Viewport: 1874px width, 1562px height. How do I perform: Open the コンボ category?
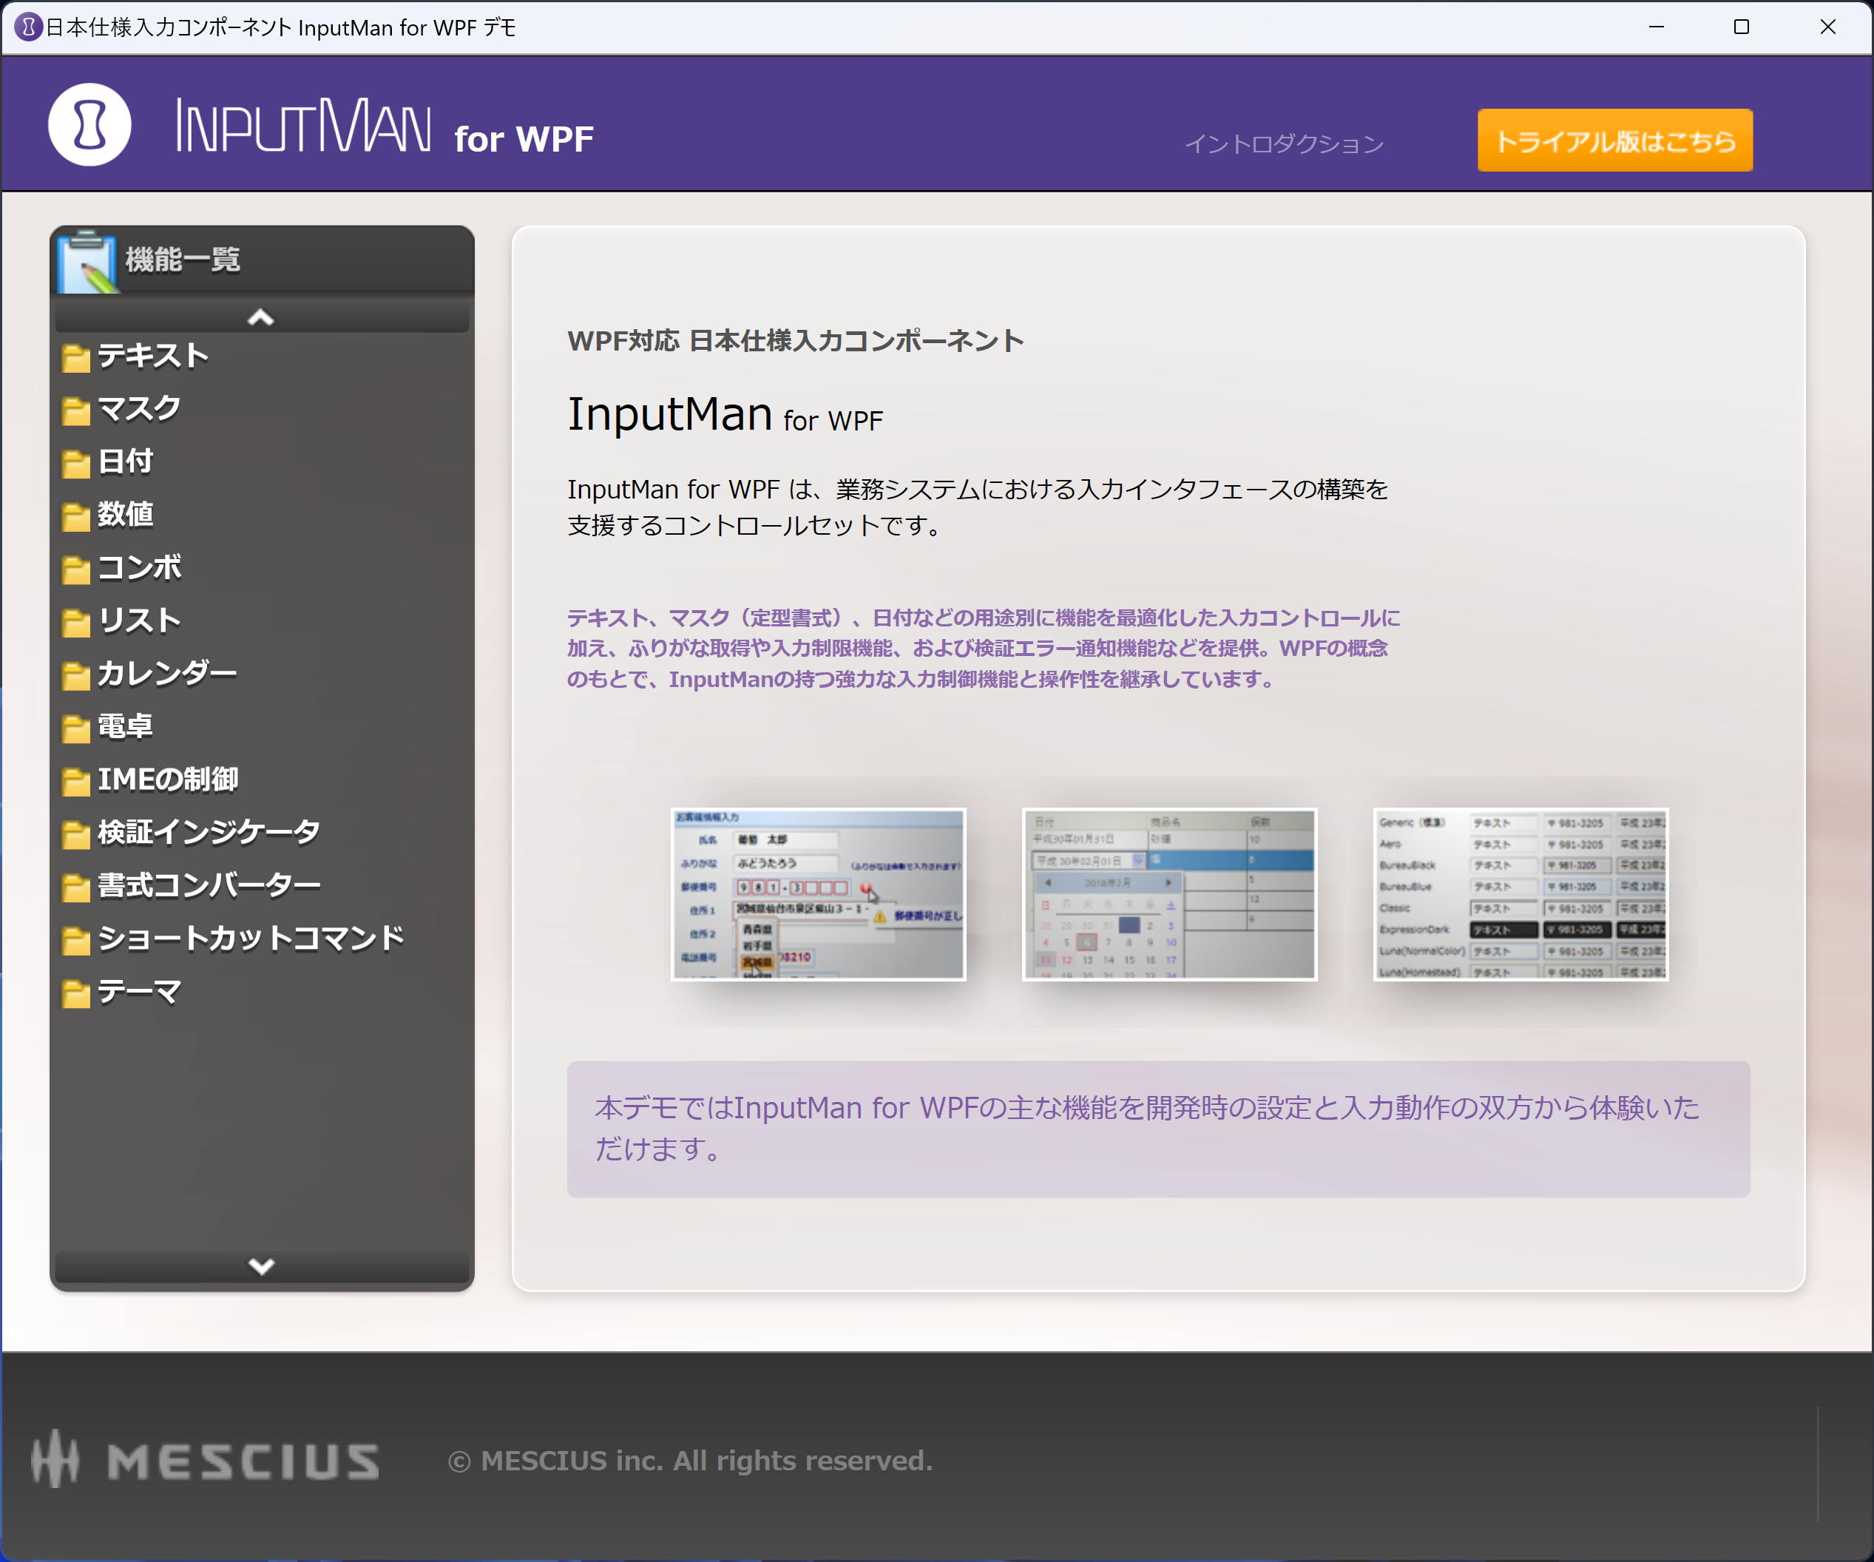click(x=139, y=568)
